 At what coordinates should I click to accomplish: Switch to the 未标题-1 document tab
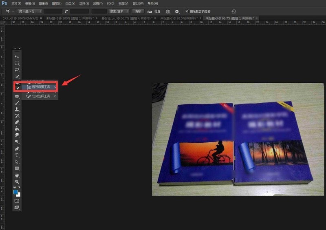69,18
